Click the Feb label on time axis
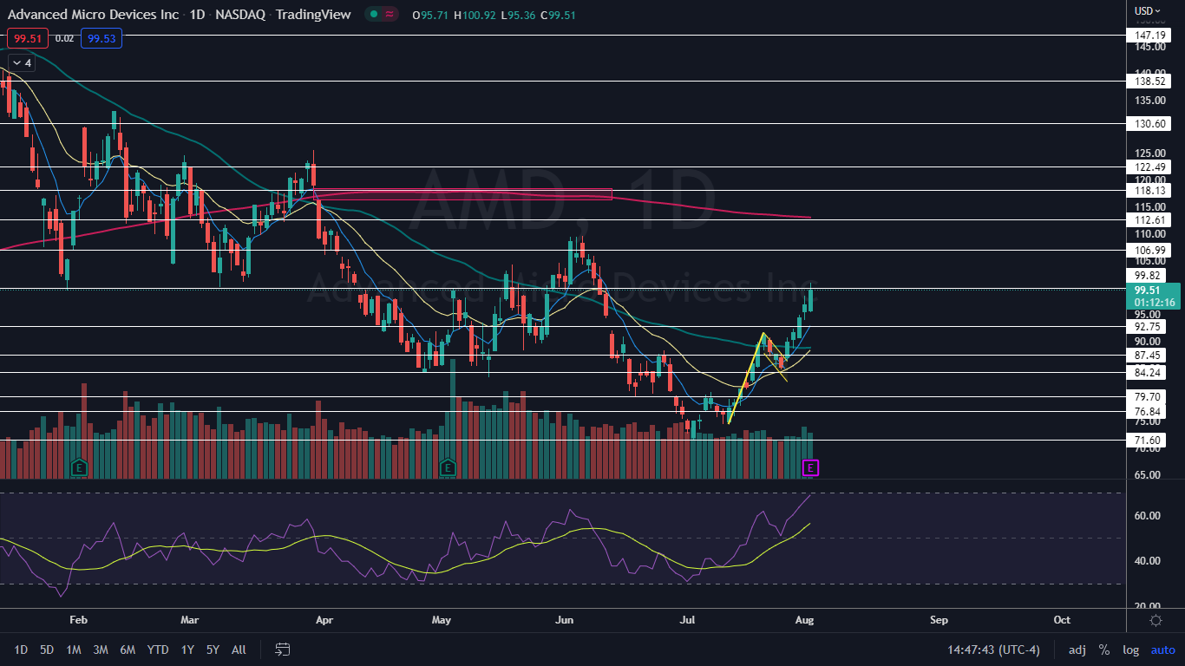The height and width of the screenshot is (666, 1185). pyautogui.click(x=78, y=620)
